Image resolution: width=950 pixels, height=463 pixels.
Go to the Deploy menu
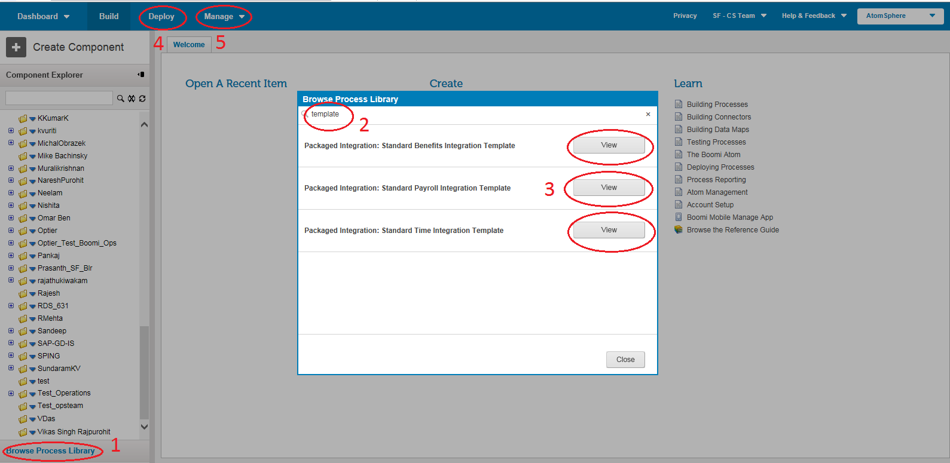coord(161,17)
